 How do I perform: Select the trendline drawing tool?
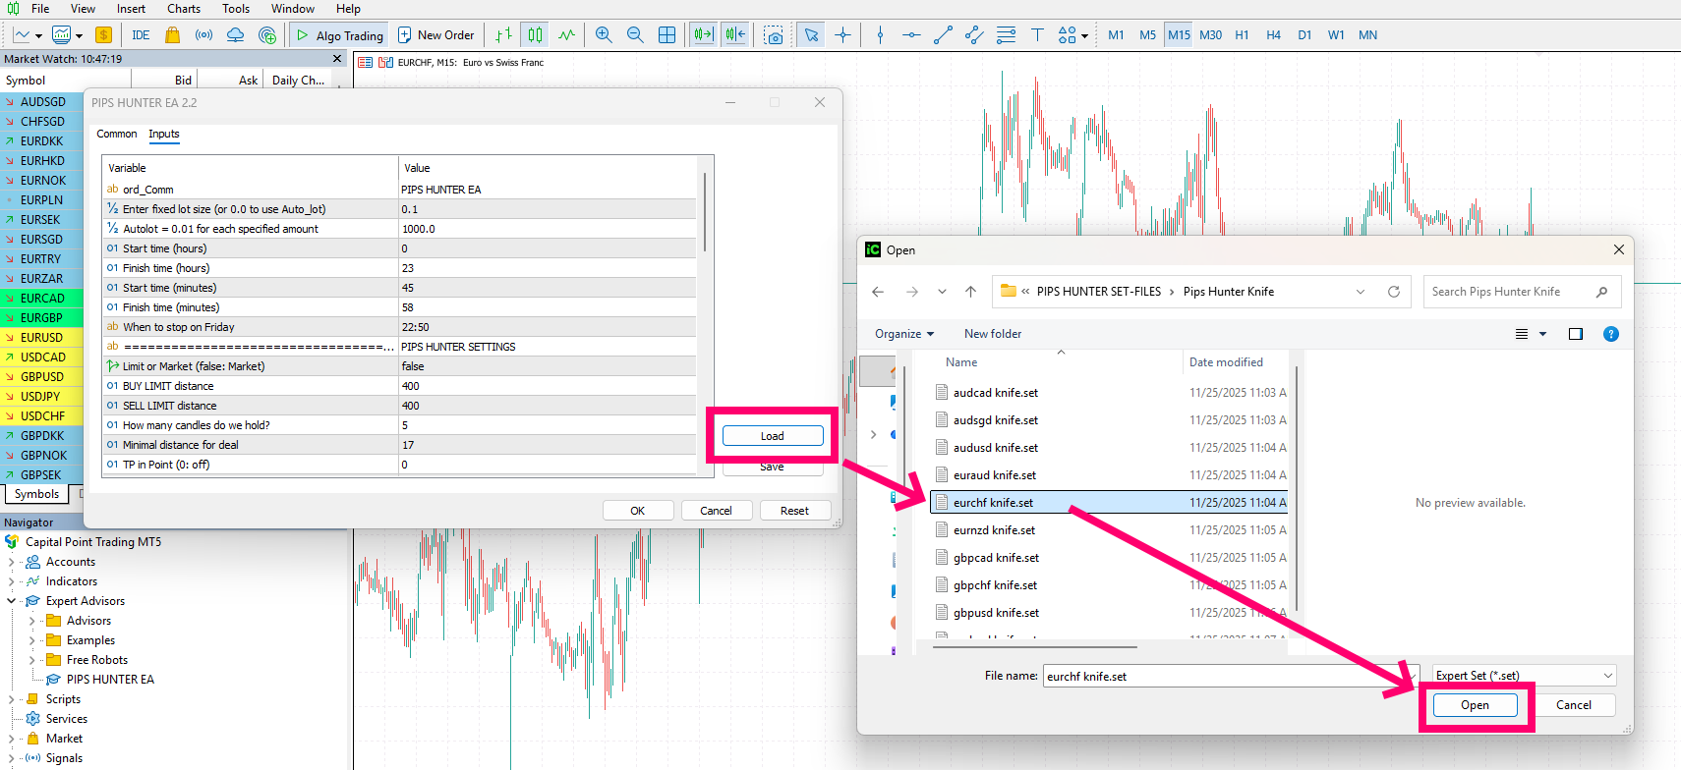[943, 35]
